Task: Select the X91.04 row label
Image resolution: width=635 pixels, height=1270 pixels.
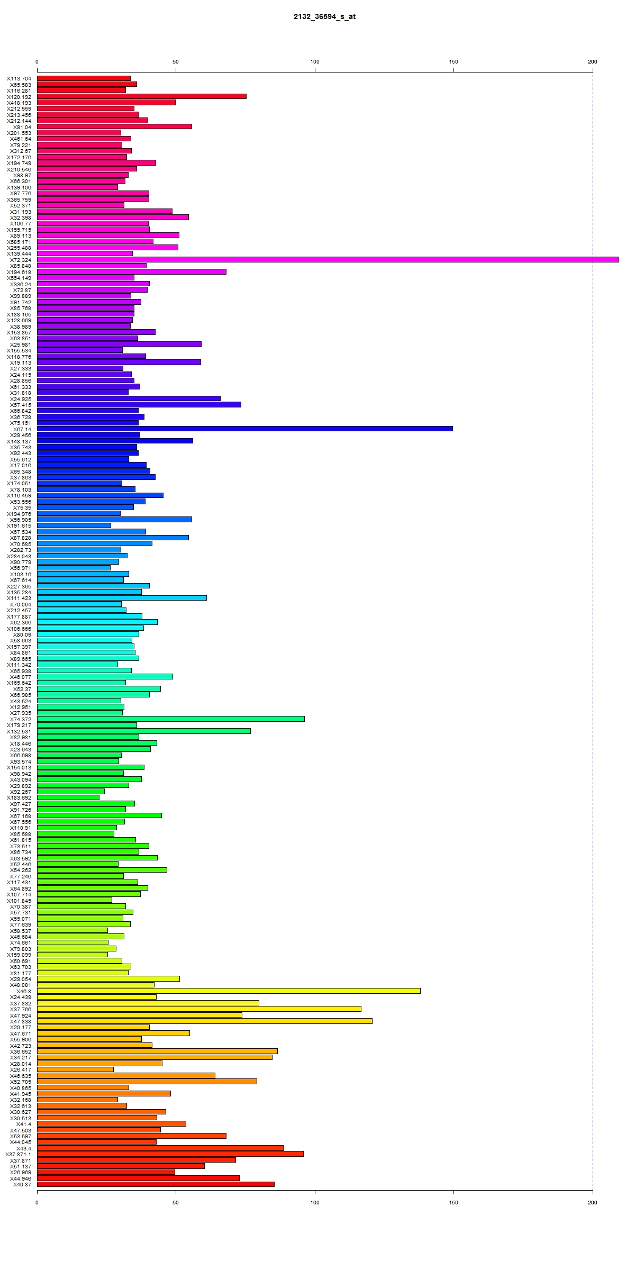Action: click(x=22, y=127)
